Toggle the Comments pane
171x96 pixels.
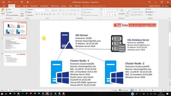(x=123, y=90)
